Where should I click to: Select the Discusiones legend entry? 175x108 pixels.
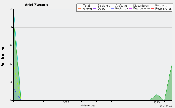[141, 6]
